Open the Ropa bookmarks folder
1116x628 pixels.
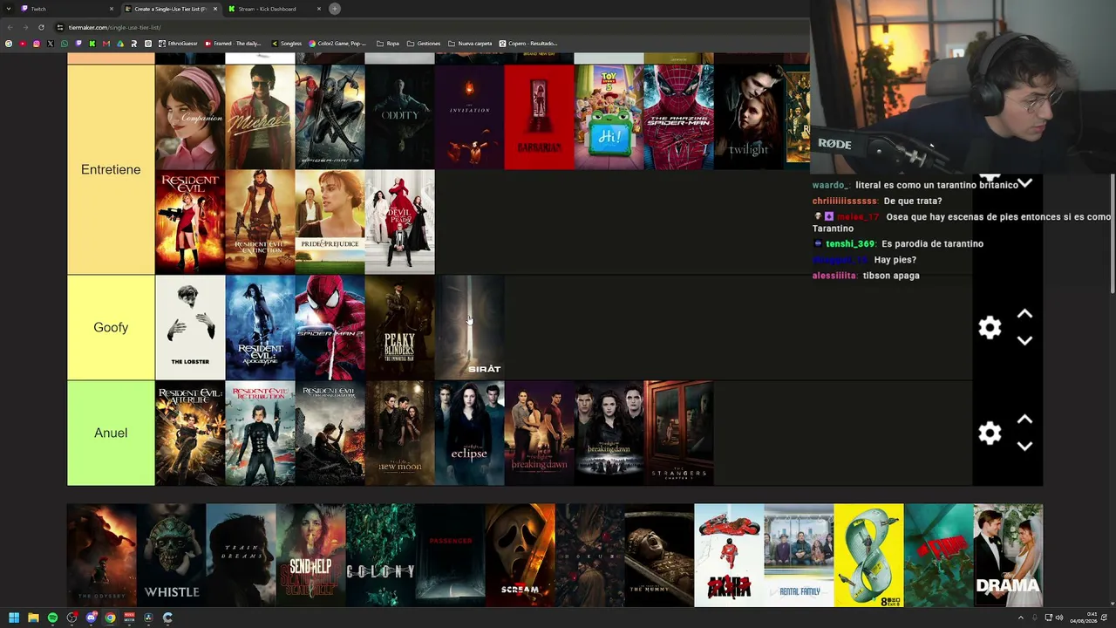tap(388, 44)
